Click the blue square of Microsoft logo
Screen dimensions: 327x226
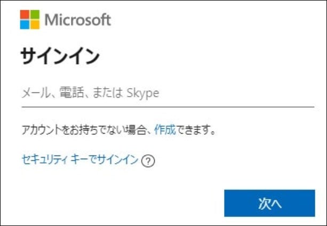pyautogui.click(x=25, y=24)
